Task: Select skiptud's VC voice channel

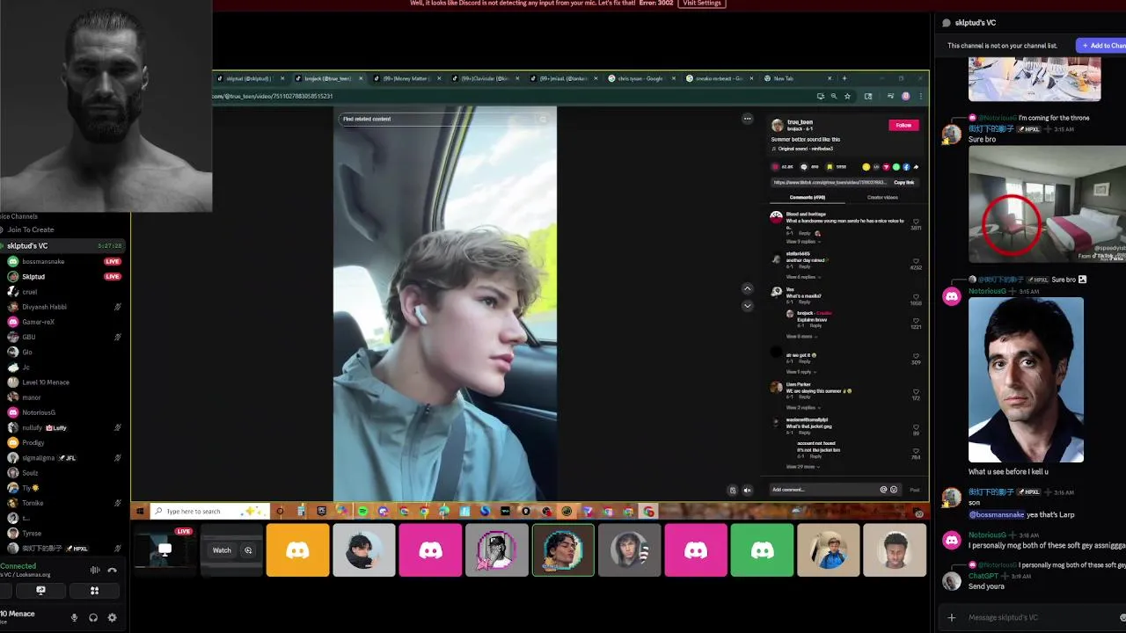Action: point(62,246)
